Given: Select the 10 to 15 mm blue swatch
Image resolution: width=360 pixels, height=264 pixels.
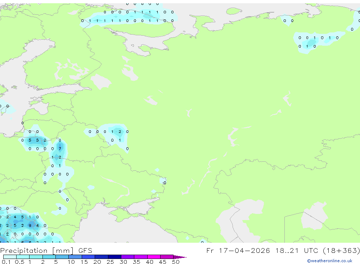Looking at the screenshot, I should coord(75,257).
